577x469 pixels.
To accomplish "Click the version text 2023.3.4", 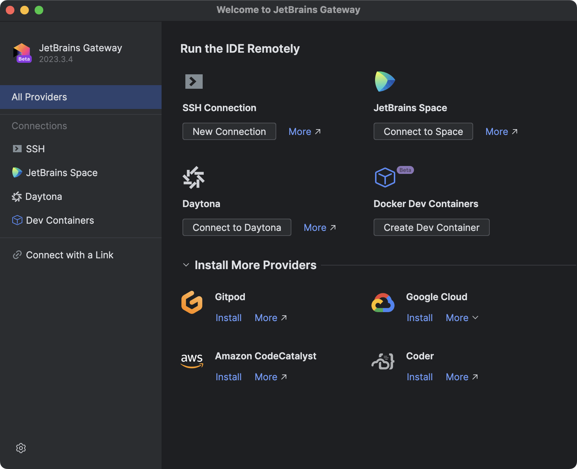I will (x=56, y=59).
